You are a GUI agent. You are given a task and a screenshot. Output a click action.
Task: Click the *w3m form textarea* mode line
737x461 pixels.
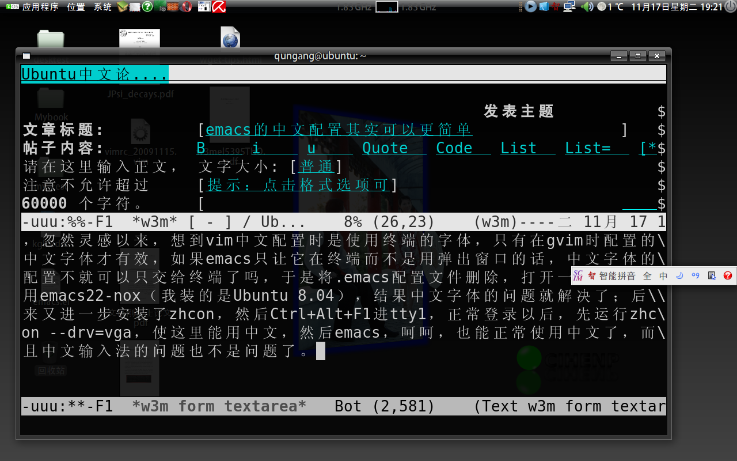(344, 406)
